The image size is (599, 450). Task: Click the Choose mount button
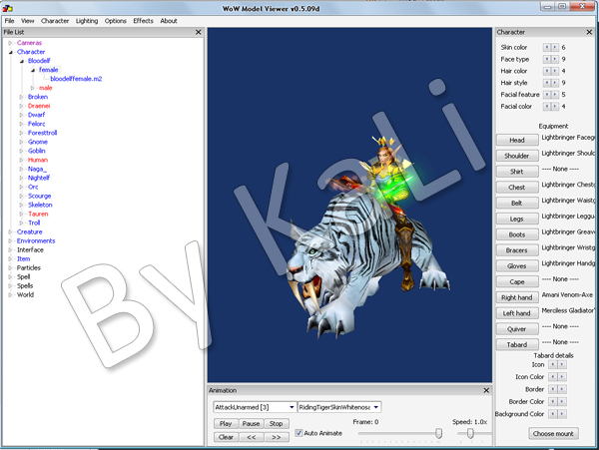pos(553,434)
